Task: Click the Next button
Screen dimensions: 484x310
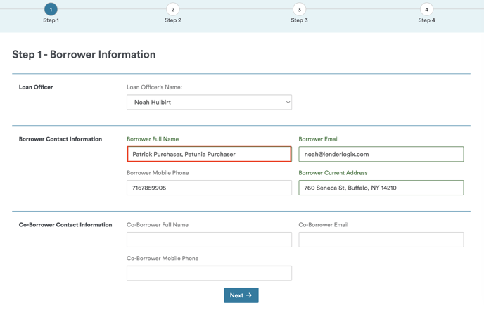Action: [241, 295]
